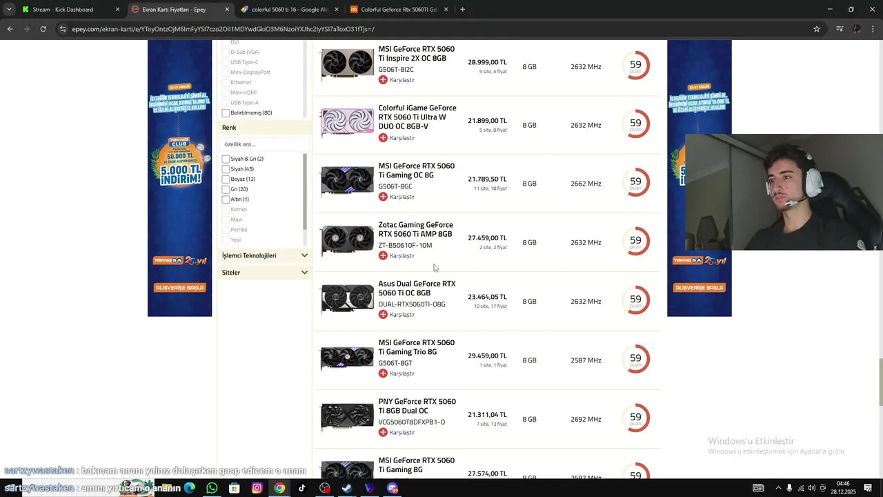Open Microsoft Edge from the taskbar
The image size is (883, 497).
coord(189,488)
